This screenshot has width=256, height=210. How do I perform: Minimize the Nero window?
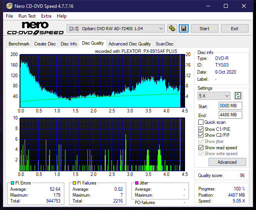208,6
